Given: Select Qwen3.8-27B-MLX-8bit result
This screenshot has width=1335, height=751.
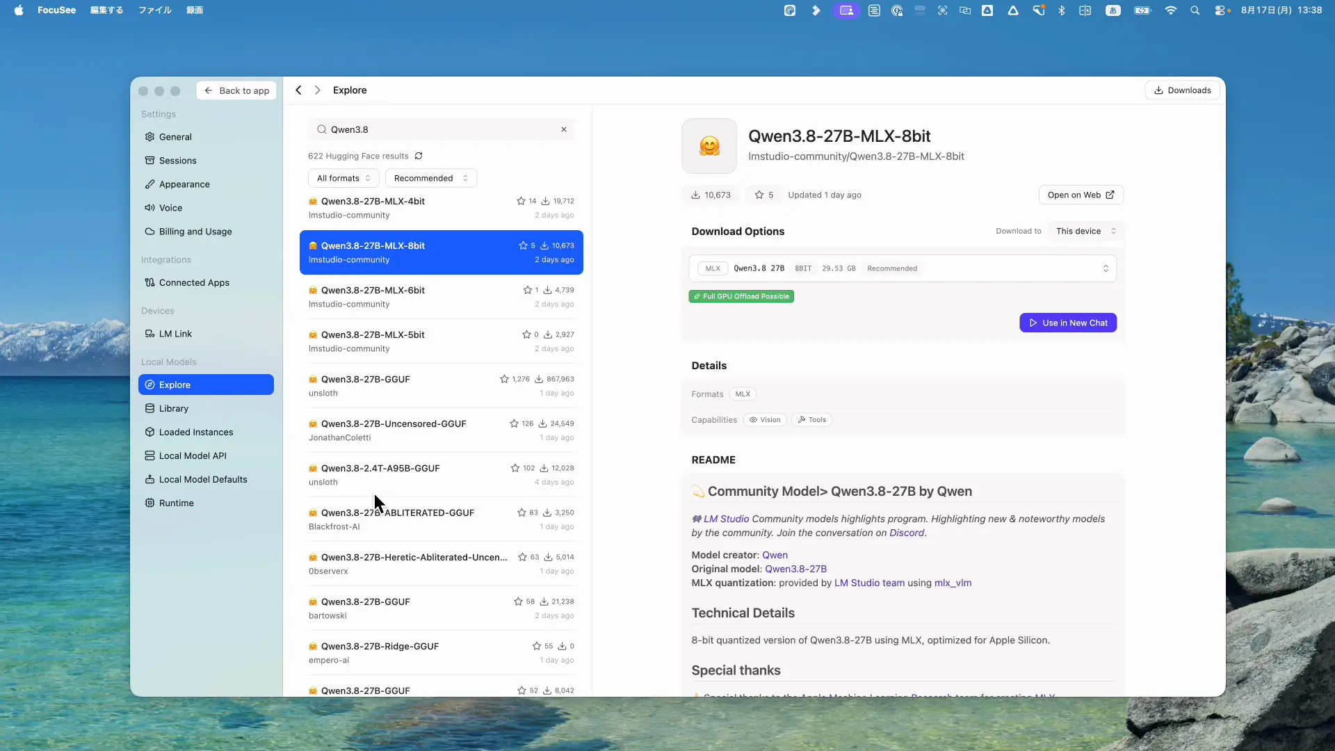Looking at the screenshot, I should tap(441, 252).
